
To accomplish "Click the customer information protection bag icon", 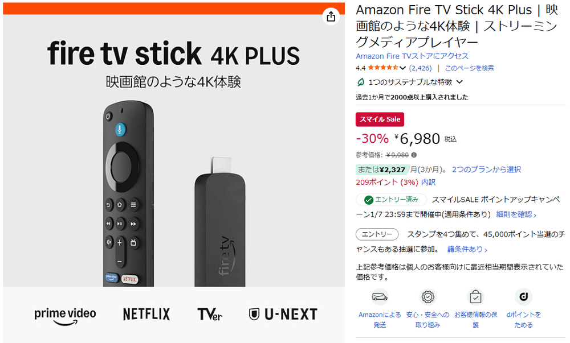I will point(475,297).
